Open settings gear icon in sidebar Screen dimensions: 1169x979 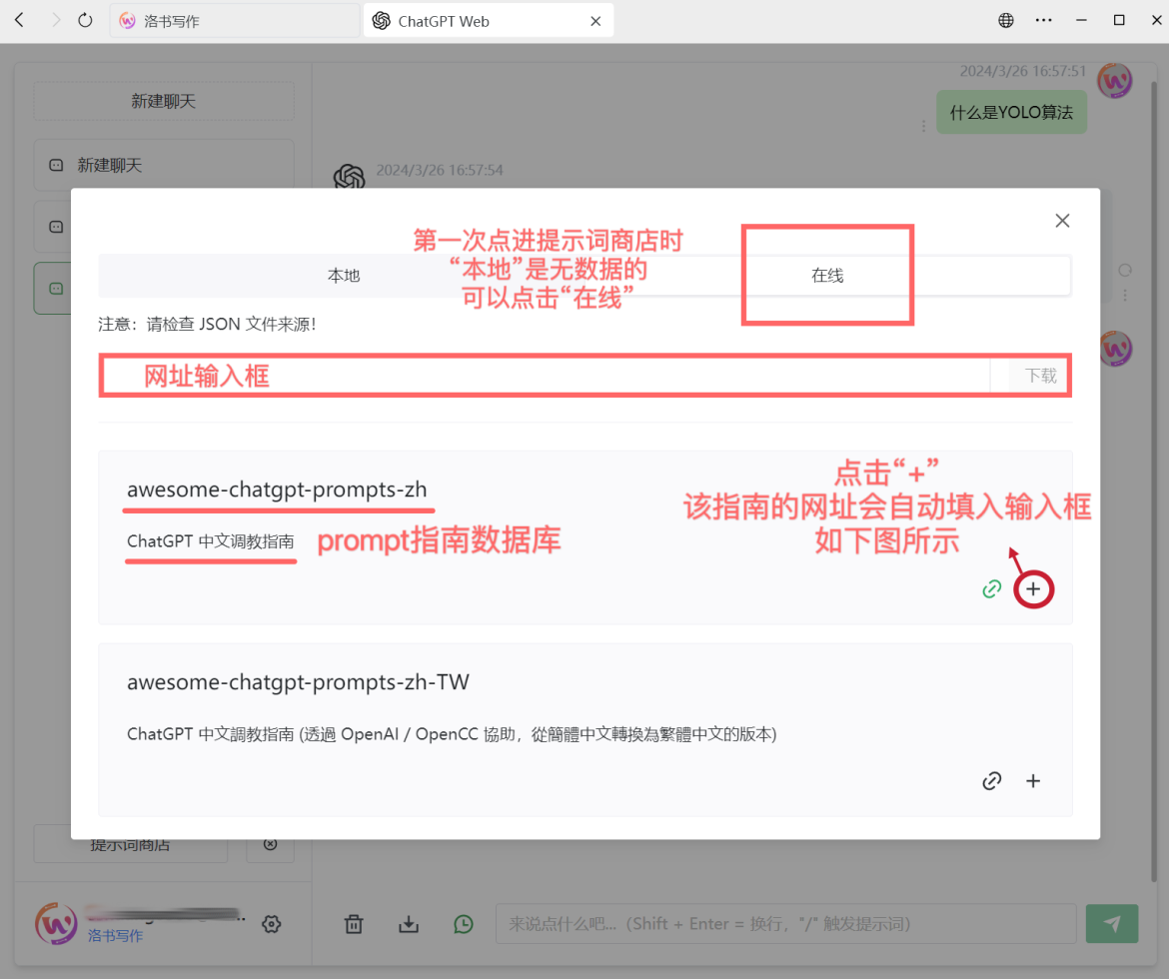[272, 925]
